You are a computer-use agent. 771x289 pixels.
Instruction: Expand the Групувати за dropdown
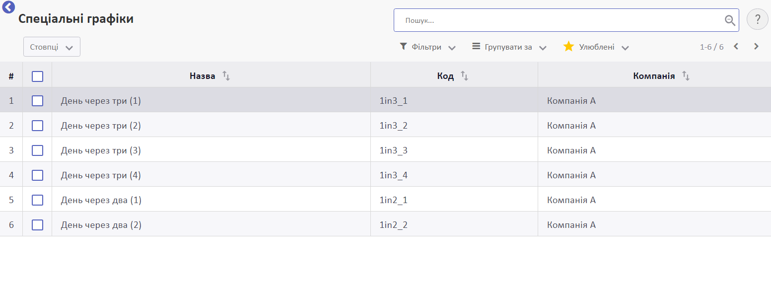click(x=509, y=47)
